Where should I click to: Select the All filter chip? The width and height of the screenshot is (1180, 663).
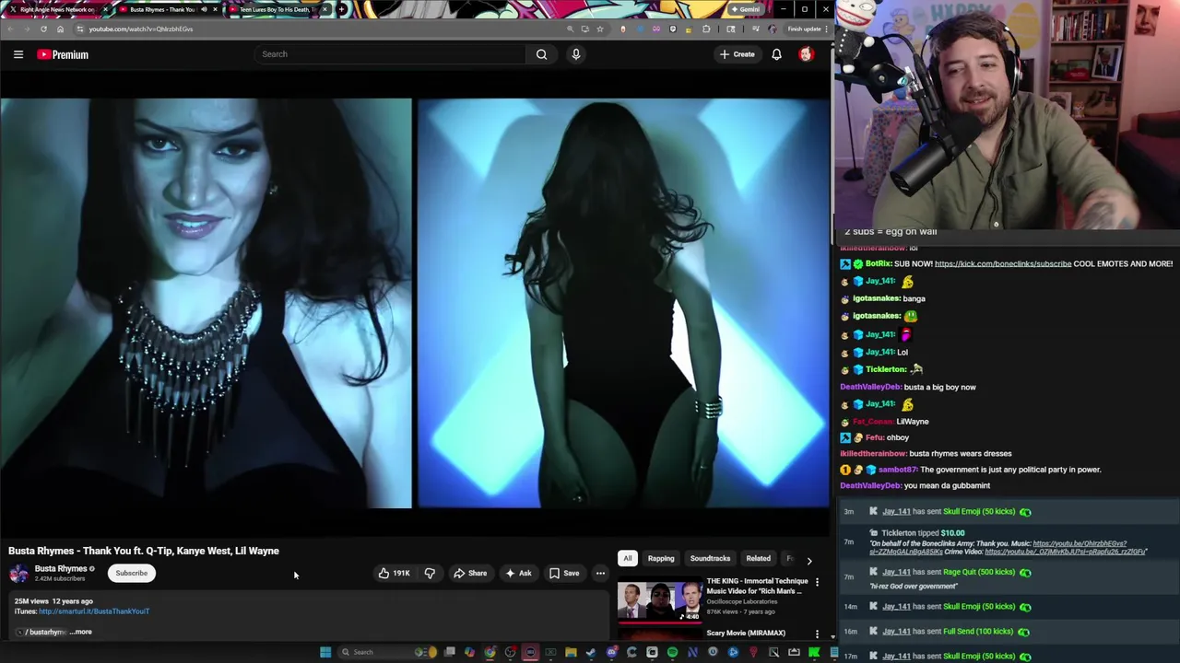[627, 558]
